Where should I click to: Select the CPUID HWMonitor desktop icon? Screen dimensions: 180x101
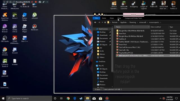pos(15,40)
